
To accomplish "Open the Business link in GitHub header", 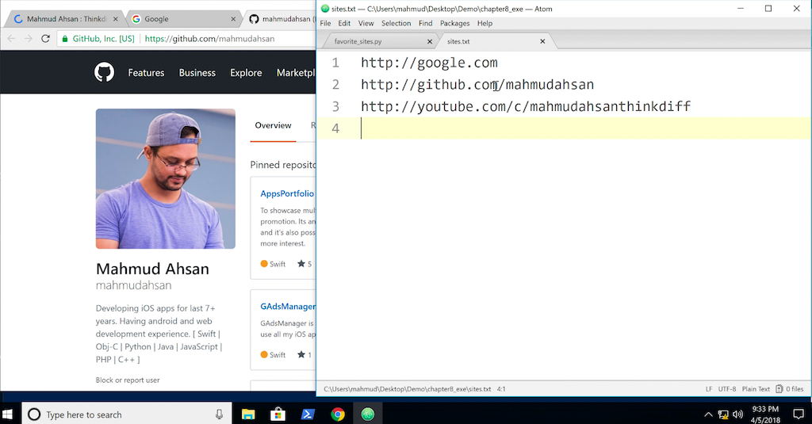I will [x=197, y=73].
